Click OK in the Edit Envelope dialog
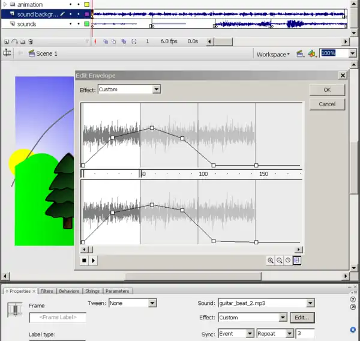 [x=327, y=89]
